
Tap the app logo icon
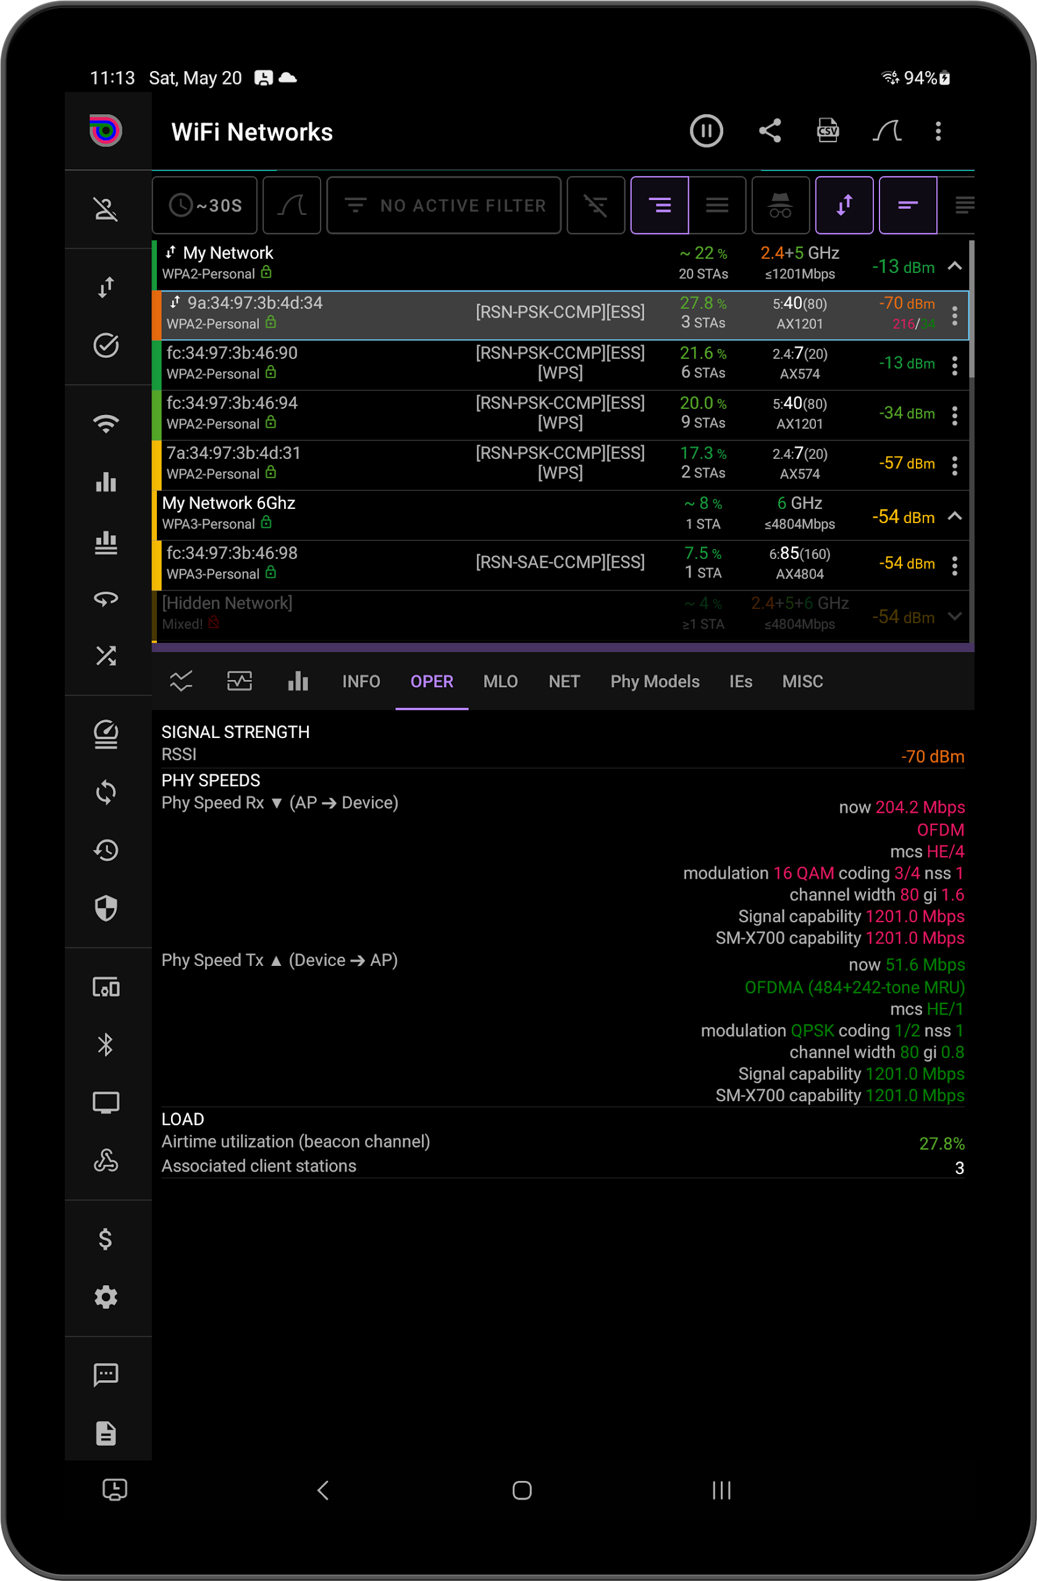(x=106, y=131)
